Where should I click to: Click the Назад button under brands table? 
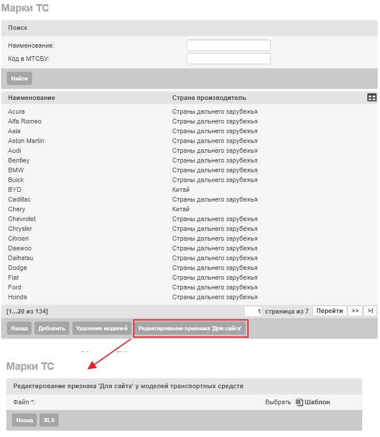point(19,328)
